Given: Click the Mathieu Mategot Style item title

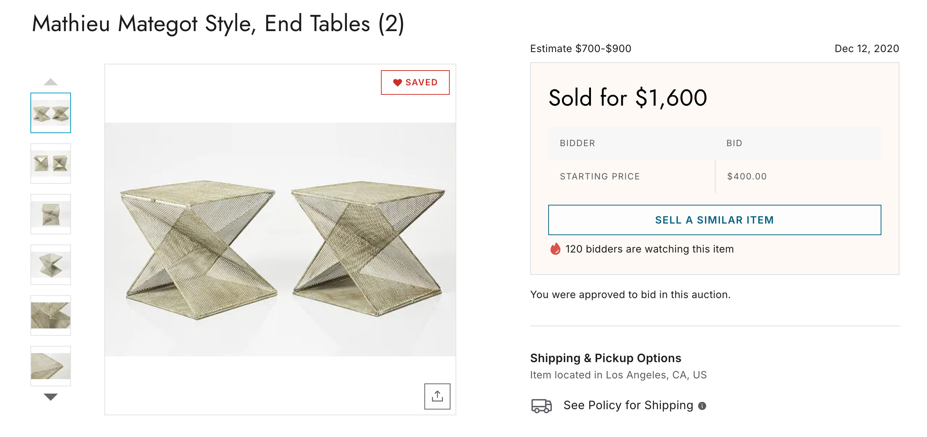Looking at the screenshot, I should pyautogui.click(x=218, y=24).
